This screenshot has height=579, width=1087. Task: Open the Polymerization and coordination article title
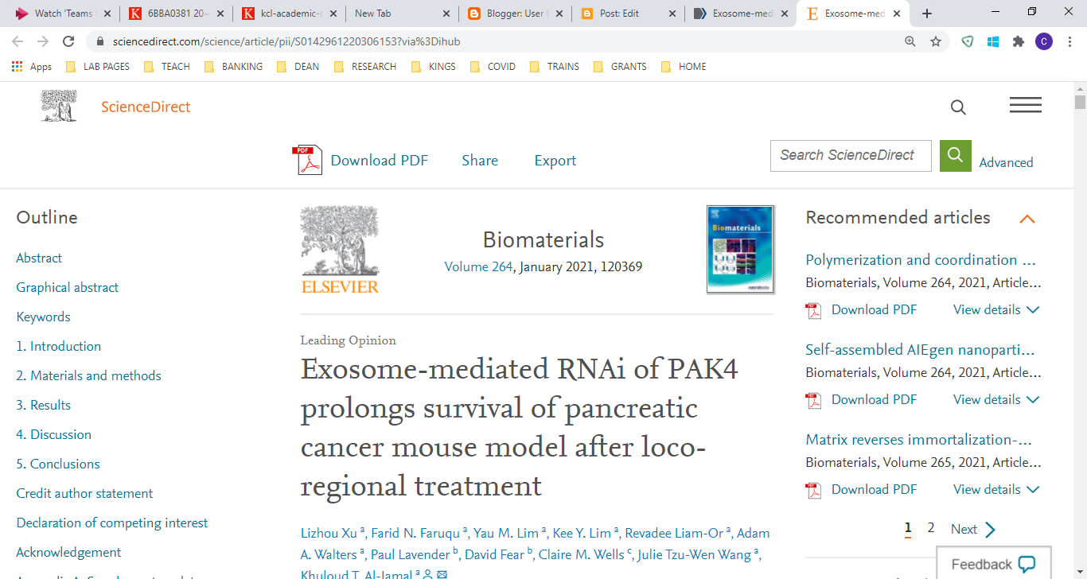[x=921, y=260]
